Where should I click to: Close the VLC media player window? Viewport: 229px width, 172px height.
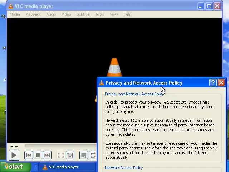click(217, 6)
